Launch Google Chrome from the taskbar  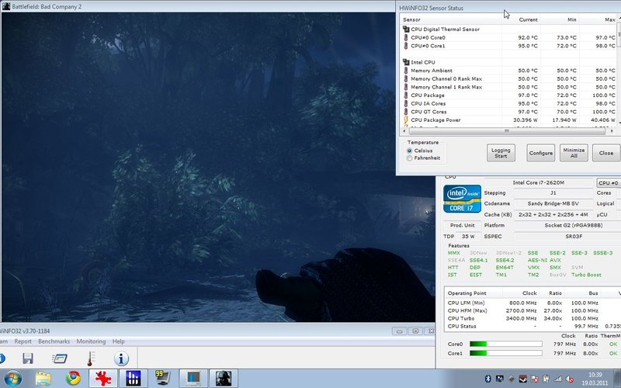pos(73,379)
